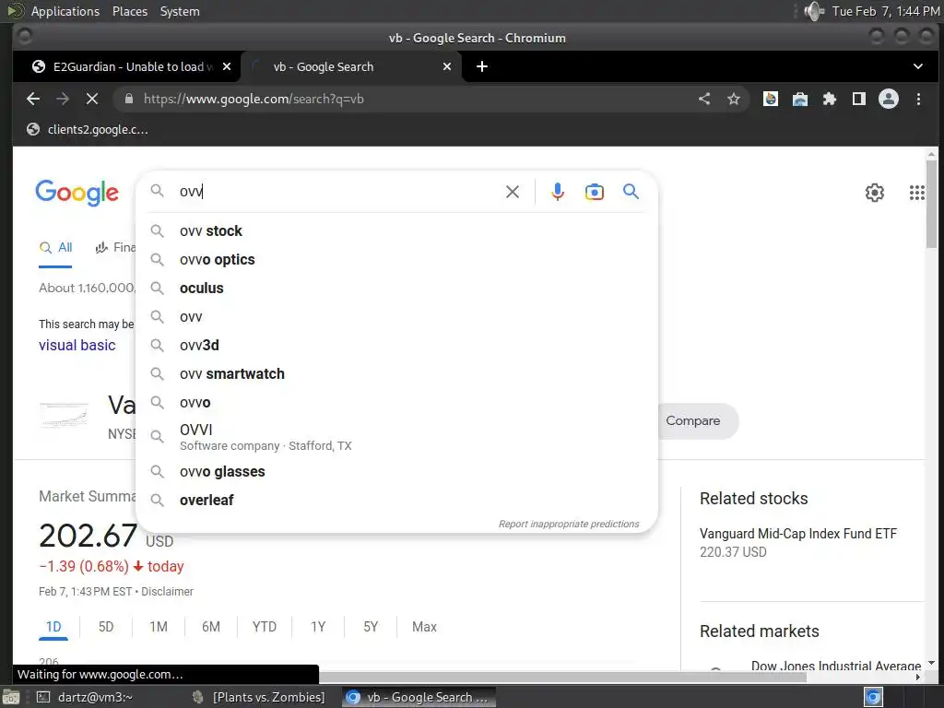Click in the Google search input

coord(337,192)
